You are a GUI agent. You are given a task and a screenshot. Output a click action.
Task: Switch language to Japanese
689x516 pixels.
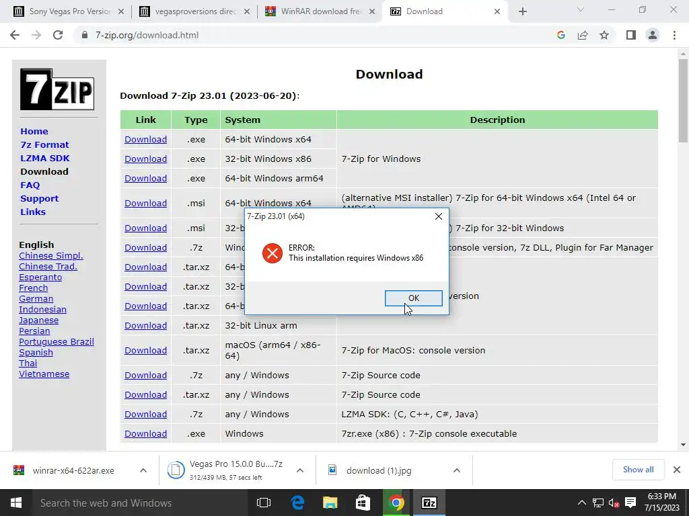click(38, 320)
